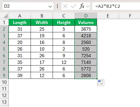Click the cell containing 7254
The image size is (140, 107).
click(86, 56)
